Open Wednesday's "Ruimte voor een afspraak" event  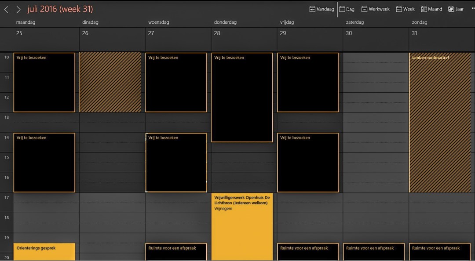[176, 252]
